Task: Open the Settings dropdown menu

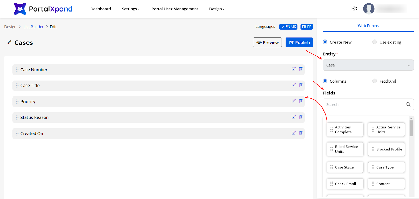Action: click(131, 9)
